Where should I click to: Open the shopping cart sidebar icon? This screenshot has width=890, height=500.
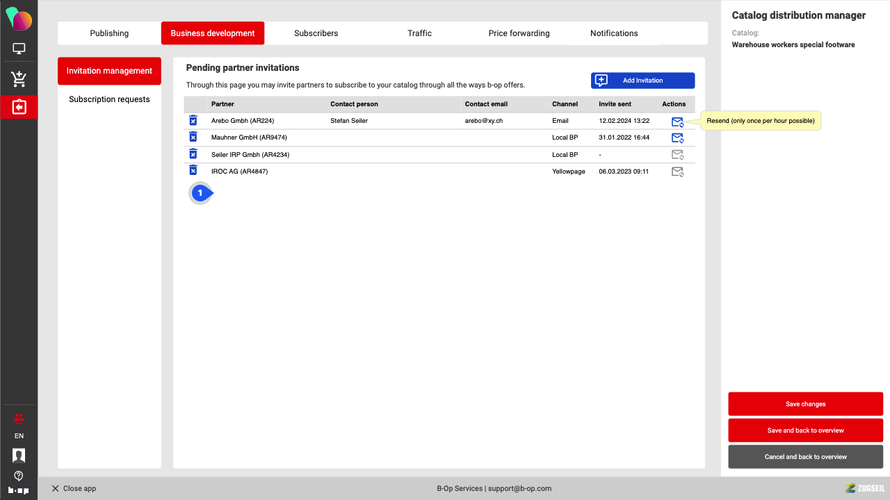click(19, 79)
